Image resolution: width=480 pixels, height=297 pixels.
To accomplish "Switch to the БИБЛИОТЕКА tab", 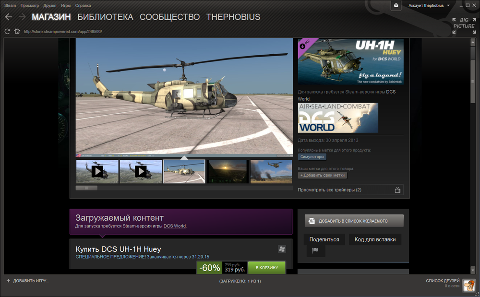I will point(105,17).
